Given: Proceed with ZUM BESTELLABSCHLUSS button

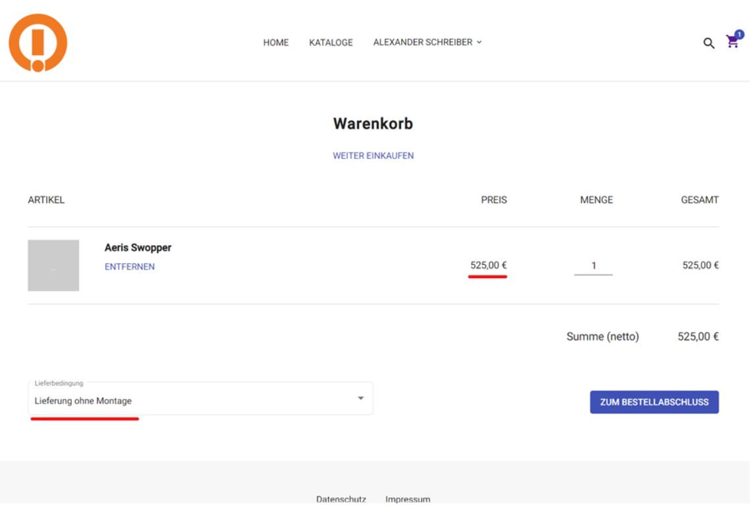Looking at the screenshot, I should 654,402.
